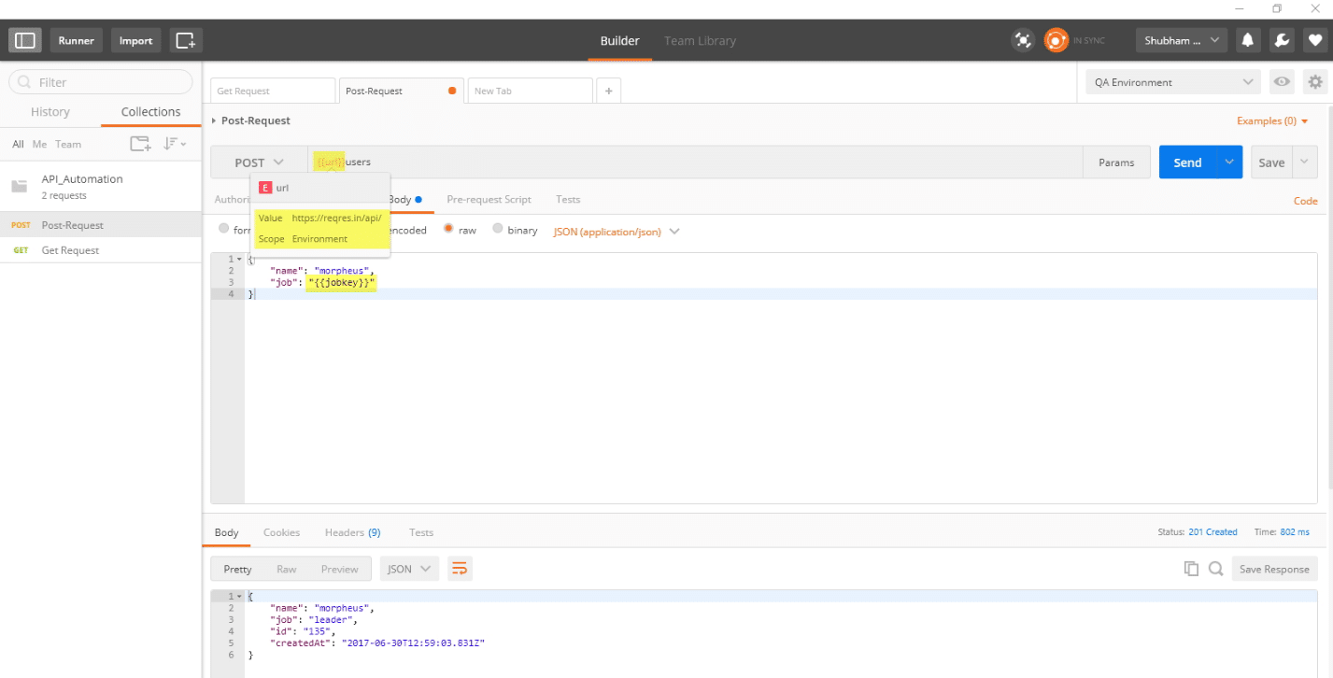This screenshot has width=1333, height=678.
Task: Select the binary body radio button
Action: (498, 229)
